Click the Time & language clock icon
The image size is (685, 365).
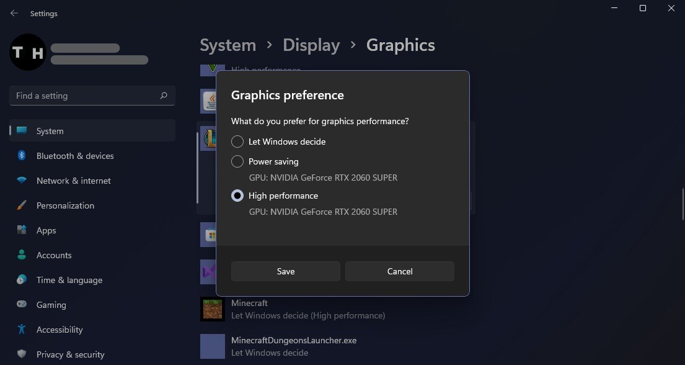tap(22, 279)
